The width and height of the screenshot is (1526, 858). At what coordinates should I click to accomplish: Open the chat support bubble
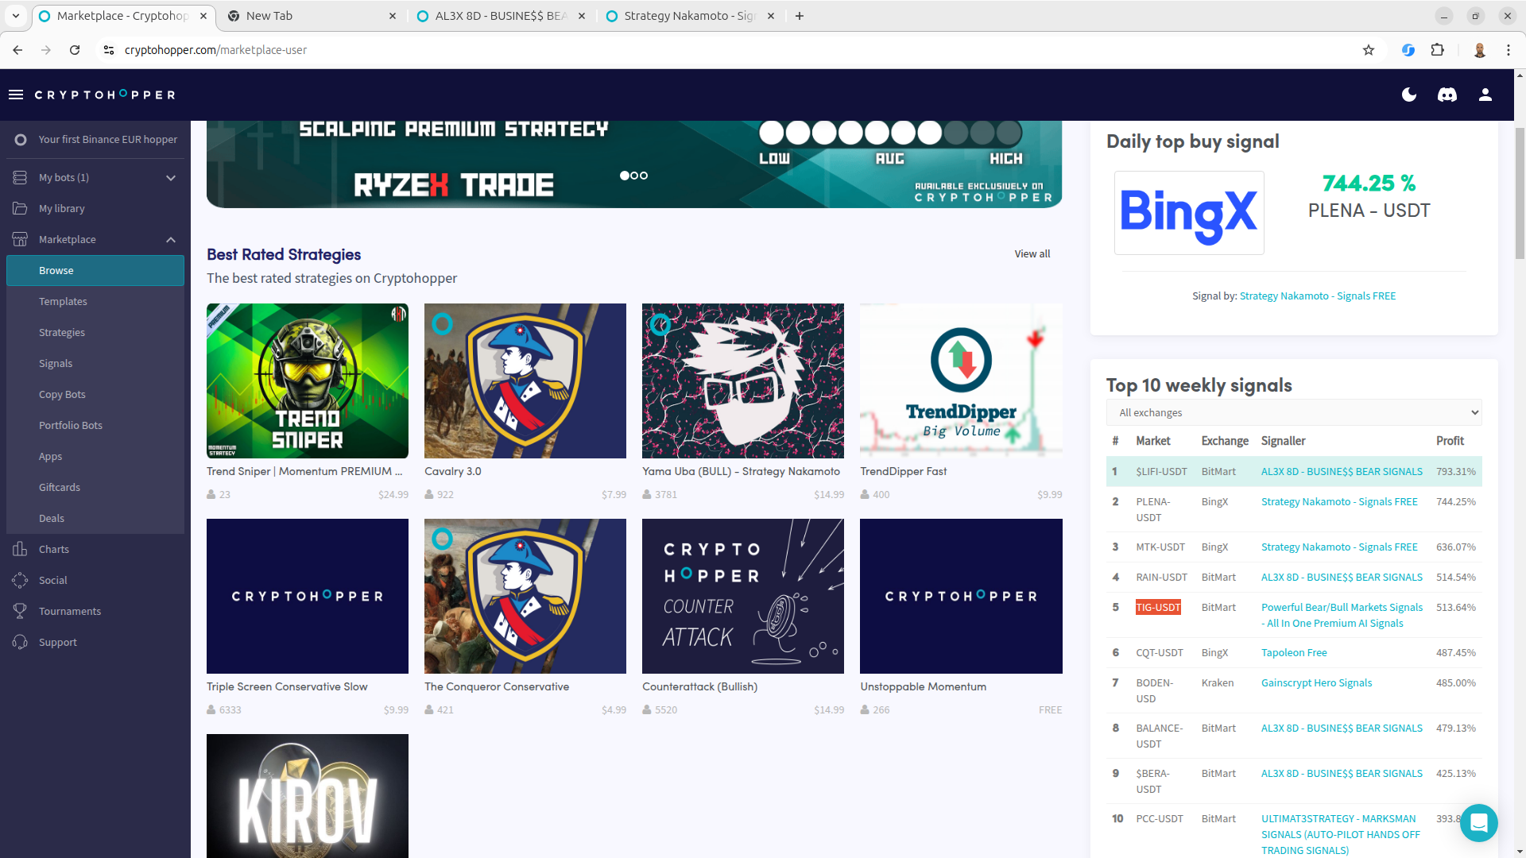1478,822
